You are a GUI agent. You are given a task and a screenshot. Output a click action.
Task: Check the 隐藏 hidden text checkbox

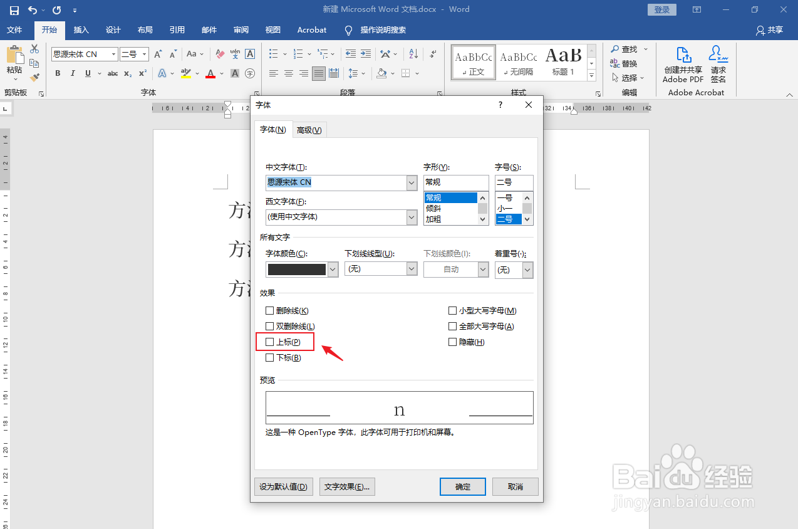(x=453, y=342)
